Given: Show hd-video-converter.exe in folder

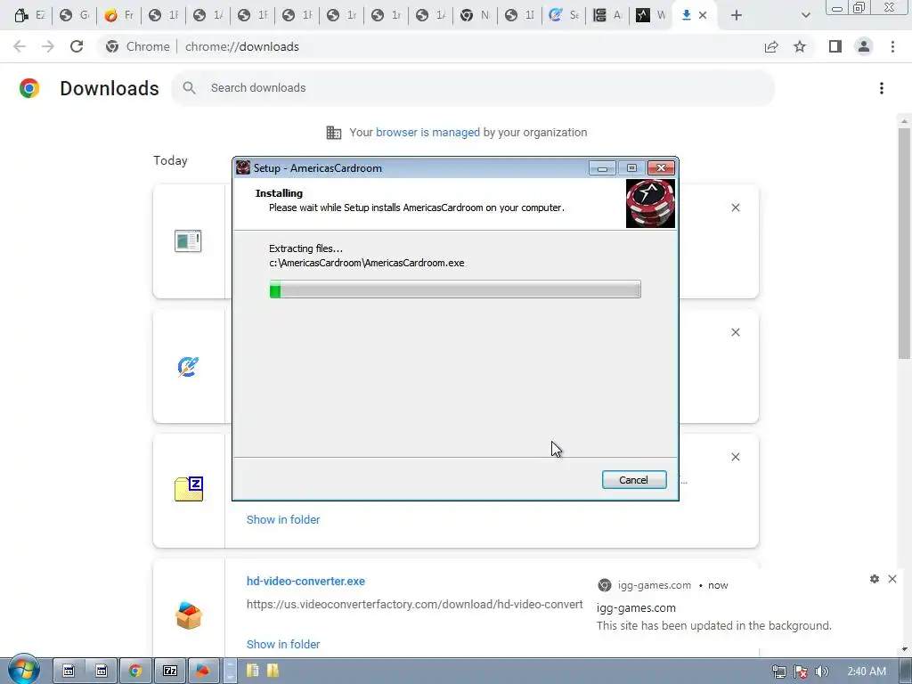Looking at the screenshot, I should (x=283, y=645).
